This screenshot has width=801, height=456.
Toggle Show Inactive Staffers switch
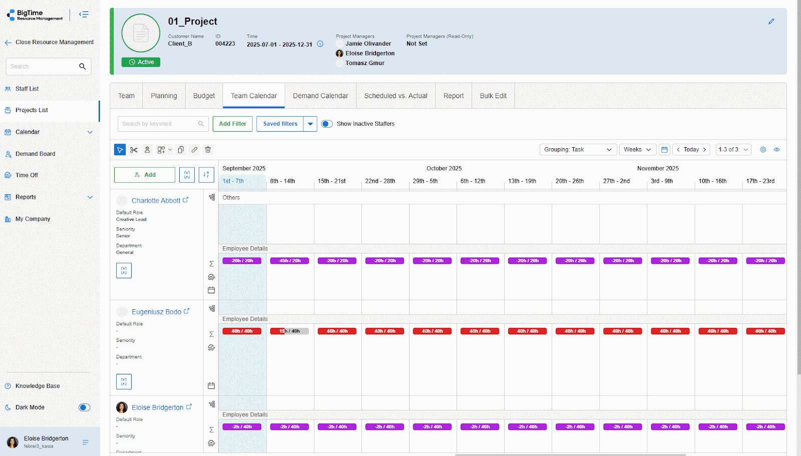327,124
